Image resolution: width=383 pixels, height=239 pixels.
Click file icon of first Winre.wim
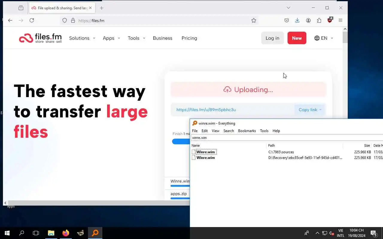194,152
